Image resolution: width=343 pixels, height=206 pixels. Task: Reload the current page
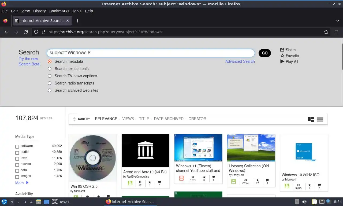pos(26,32)
